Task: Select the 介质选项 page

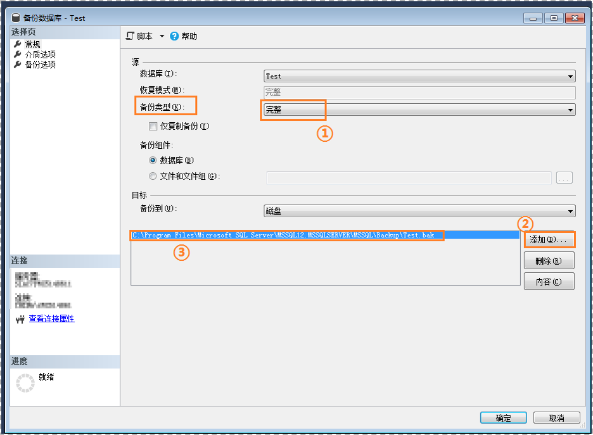Action: (x=40, y=54)
